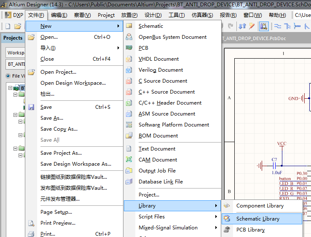Collapse the first folder under project tree

(x=15, y=95)
